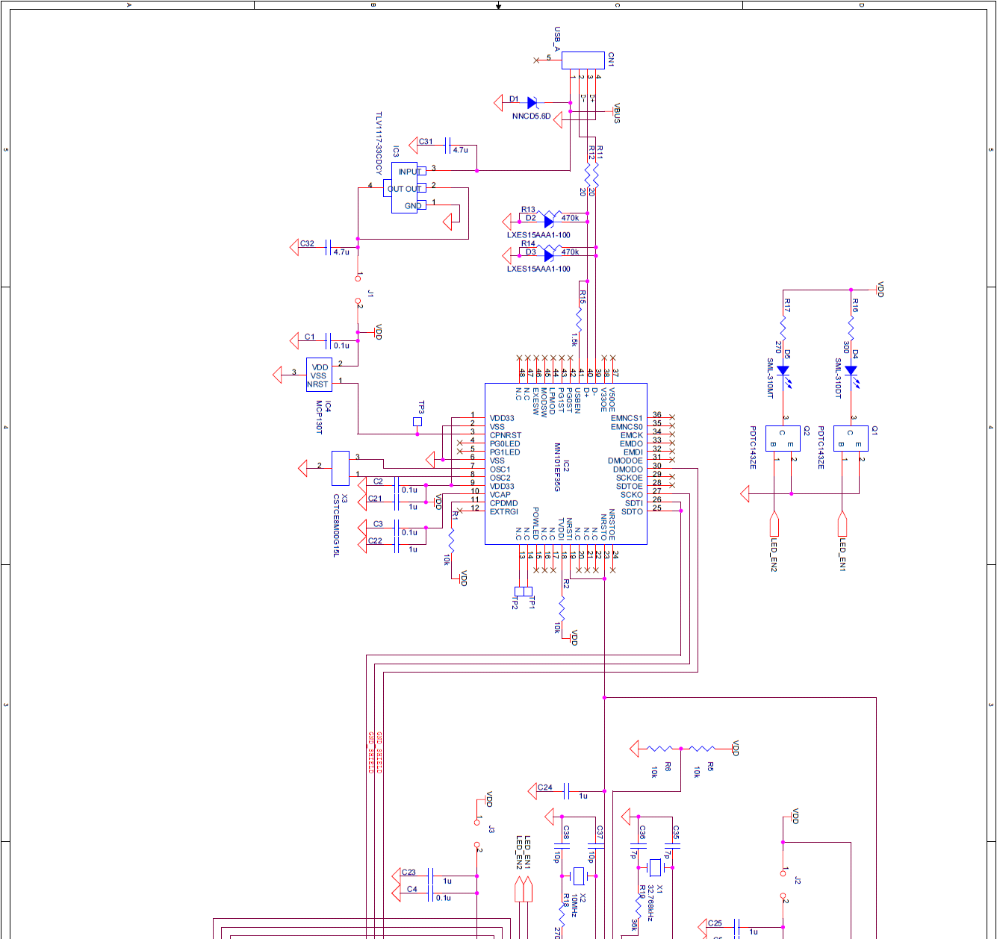This screenshot has height=939, width=997.
Task: Click the R2 10k pull-up resistor
Action: pyautogui.click(x=562, y=607)
